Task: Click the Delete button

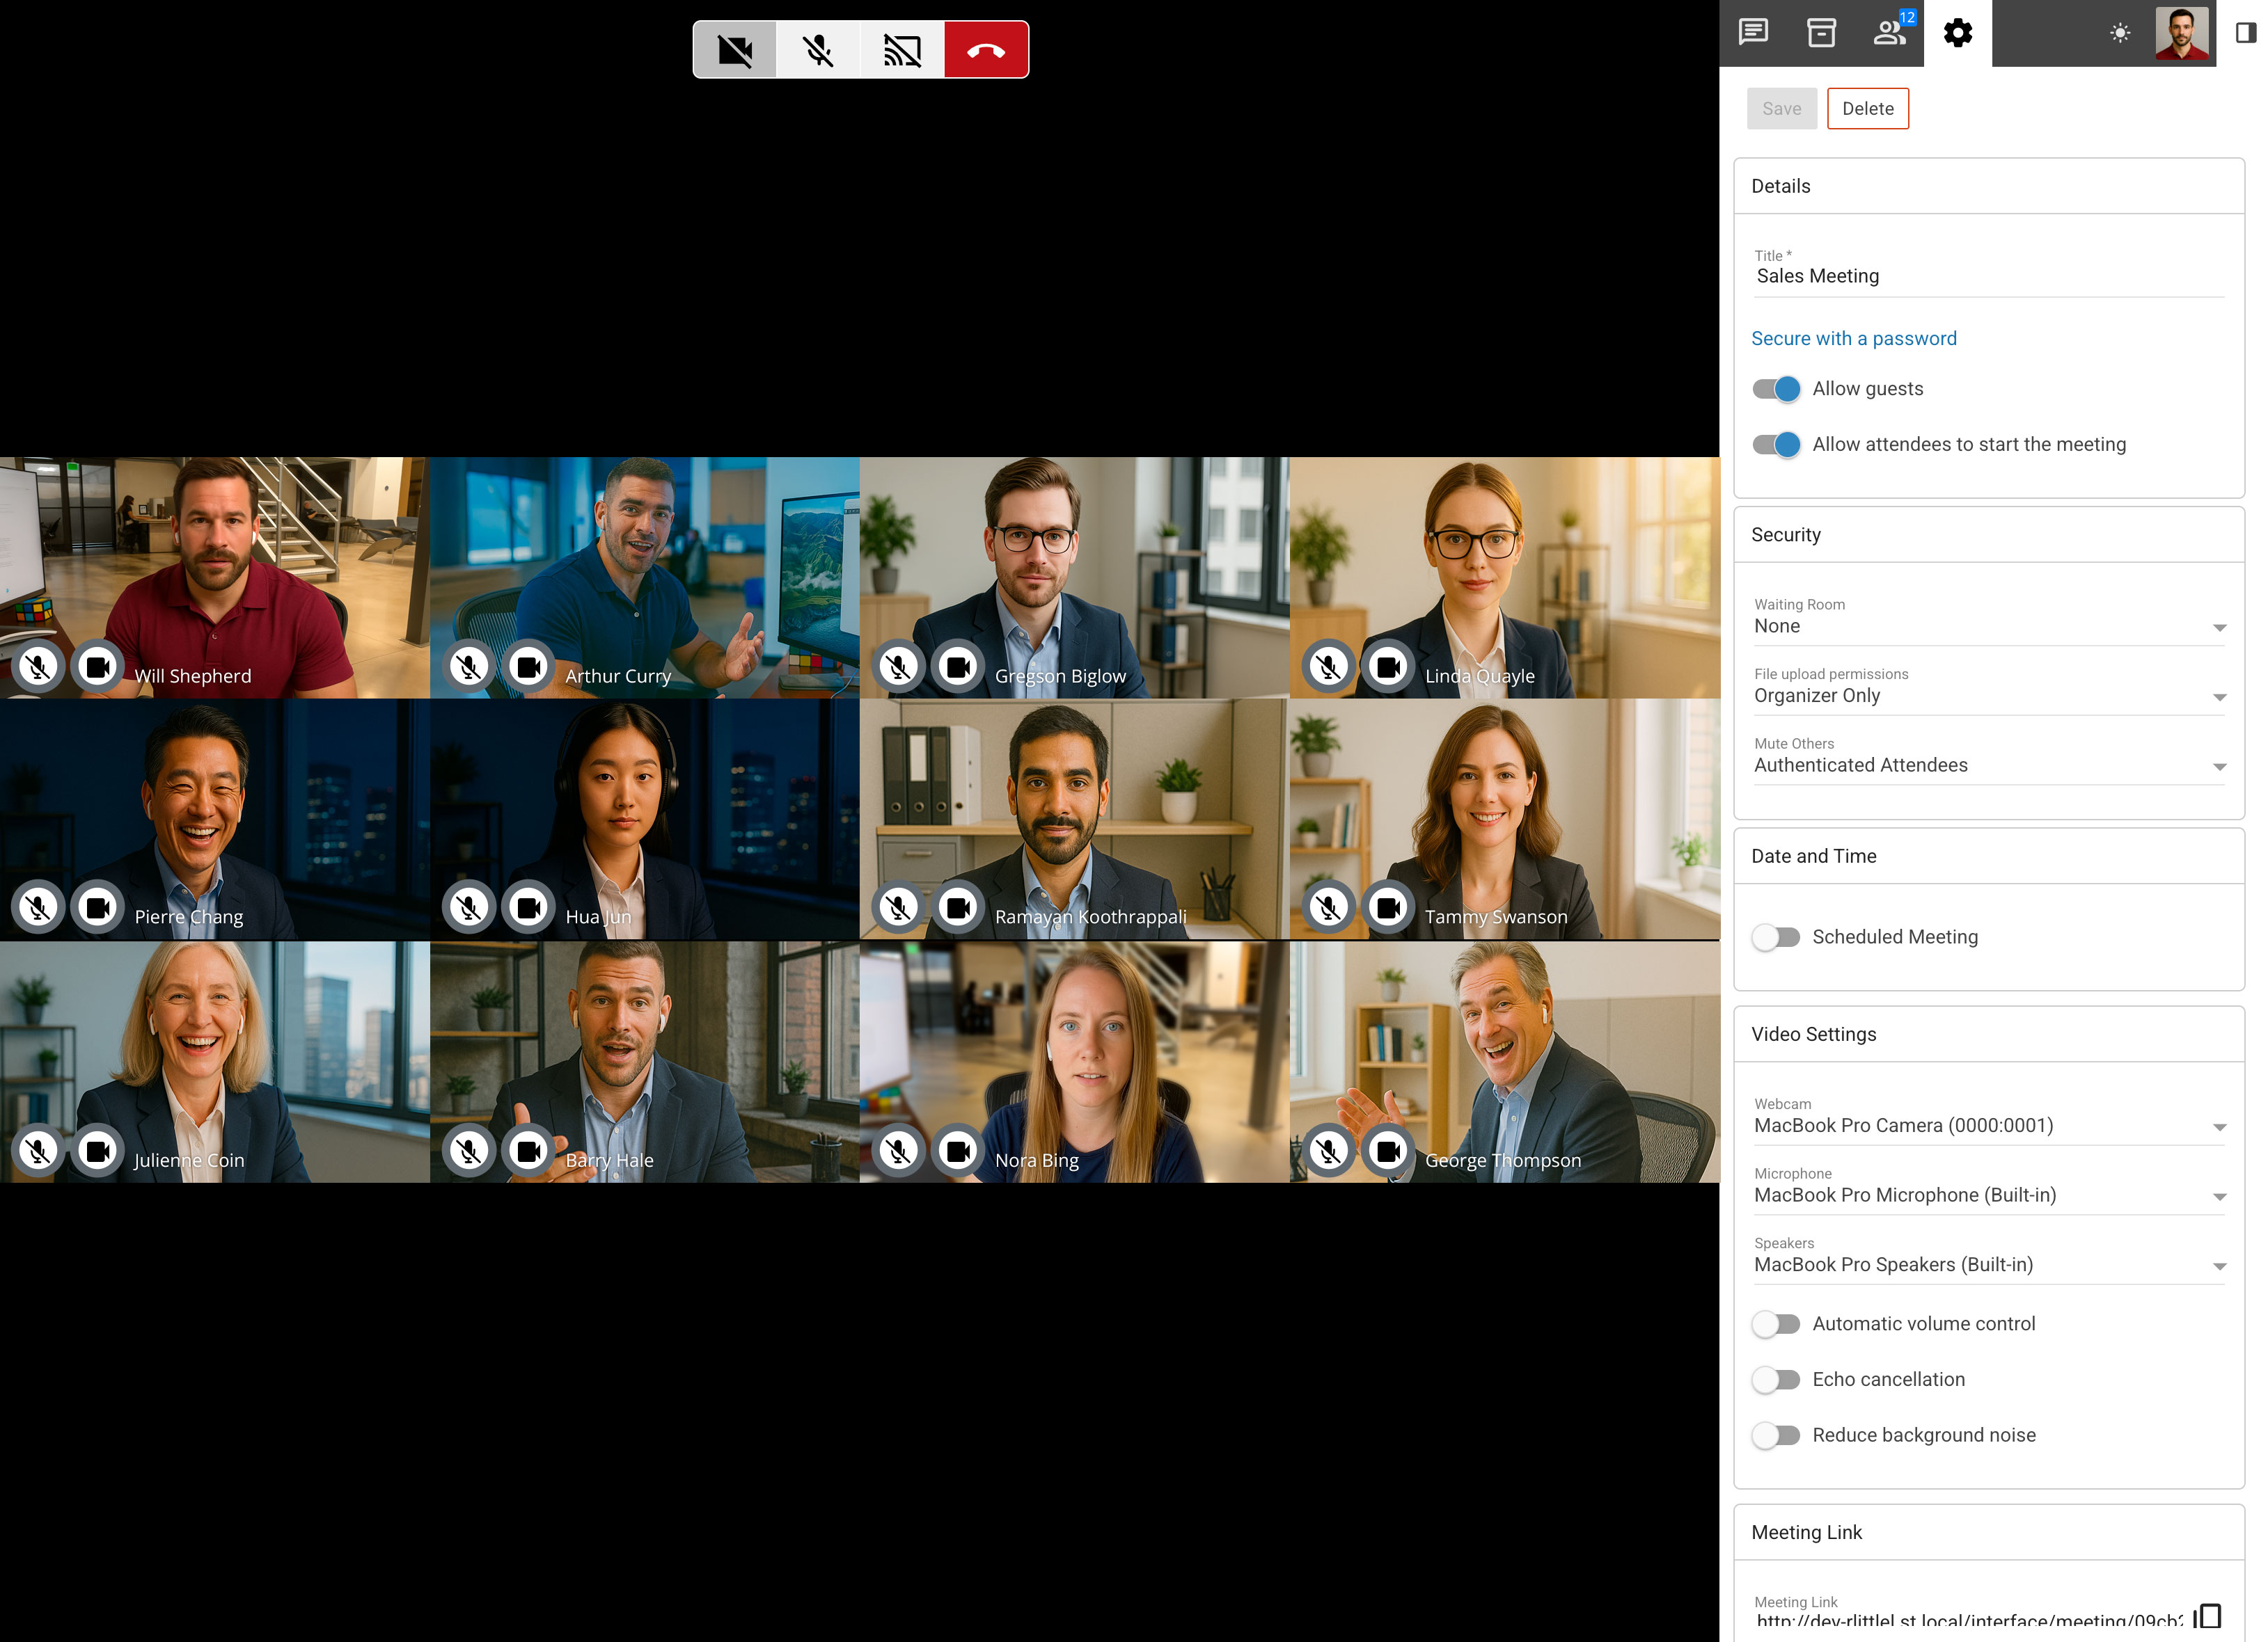Action: 1867,109
